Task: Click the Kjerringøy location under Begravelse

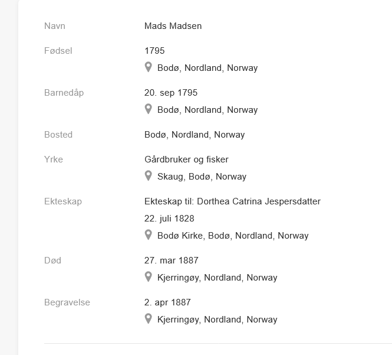Action: (x=218, y=320)
